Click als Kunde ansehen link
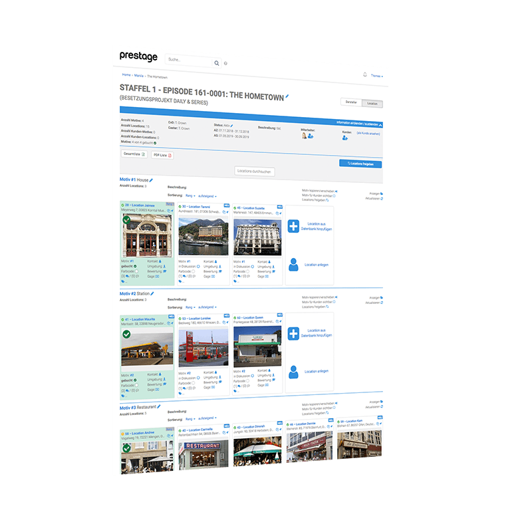This screenshot has width=532, height=532. pos(368,134)
